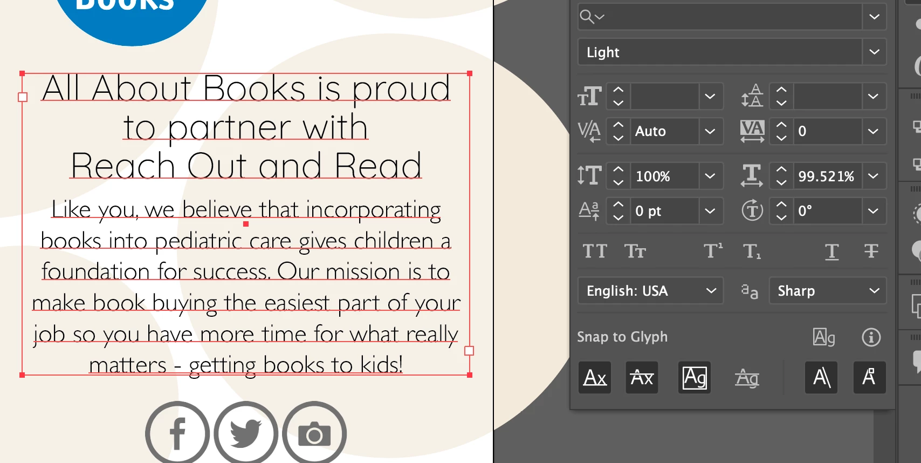The width and height of the screenshot is (921, 463).
Task: Click Snap to Proximity Guides icon
Action: coord(747,378)
